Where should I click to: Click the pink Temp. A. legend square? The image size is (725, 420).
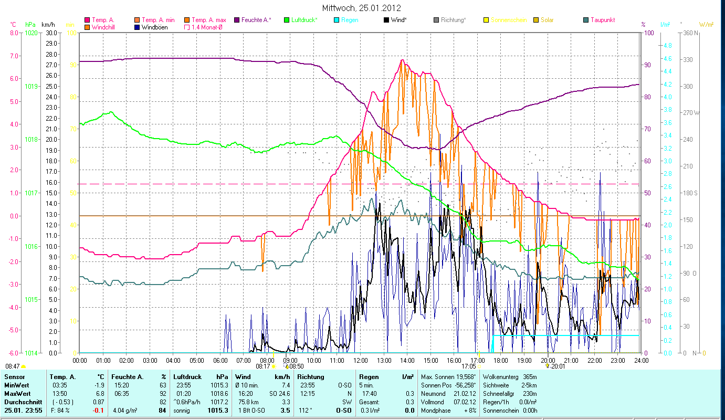87,20
